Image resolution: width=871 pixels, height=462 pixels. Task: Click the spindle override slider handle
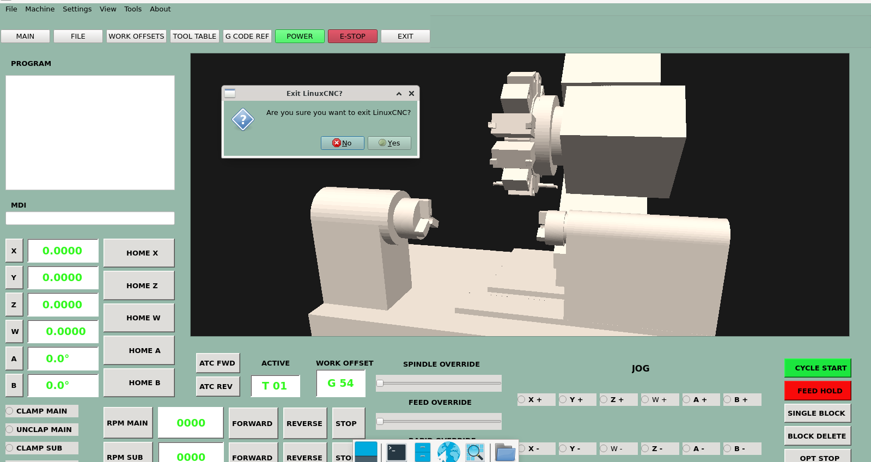click(x=380, y=383)
